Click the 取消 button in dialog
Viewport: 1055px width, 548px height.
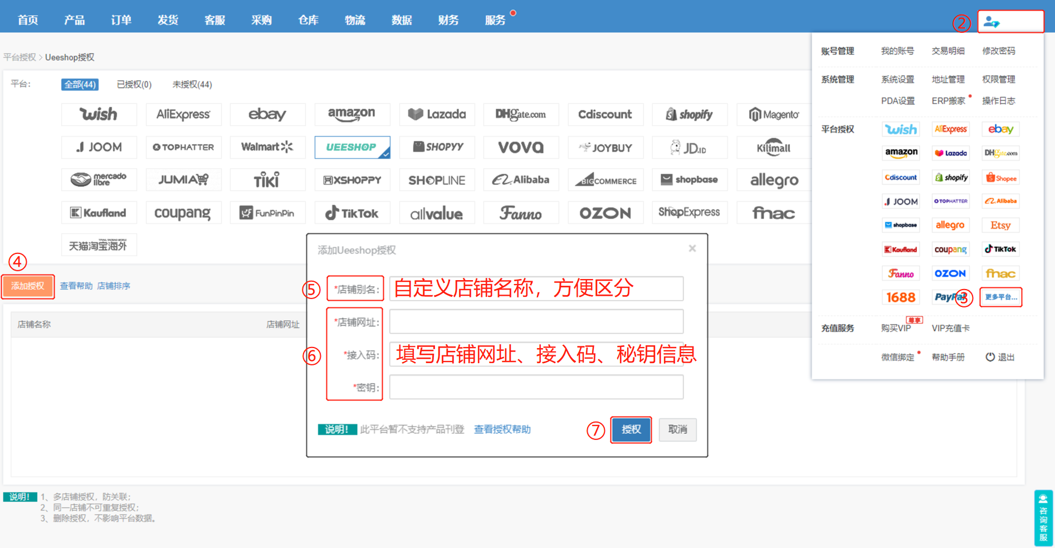[677, 429]
